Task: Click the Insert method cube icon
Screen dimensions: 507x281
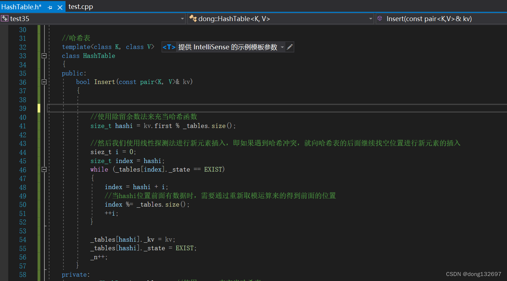Action: 380,18
